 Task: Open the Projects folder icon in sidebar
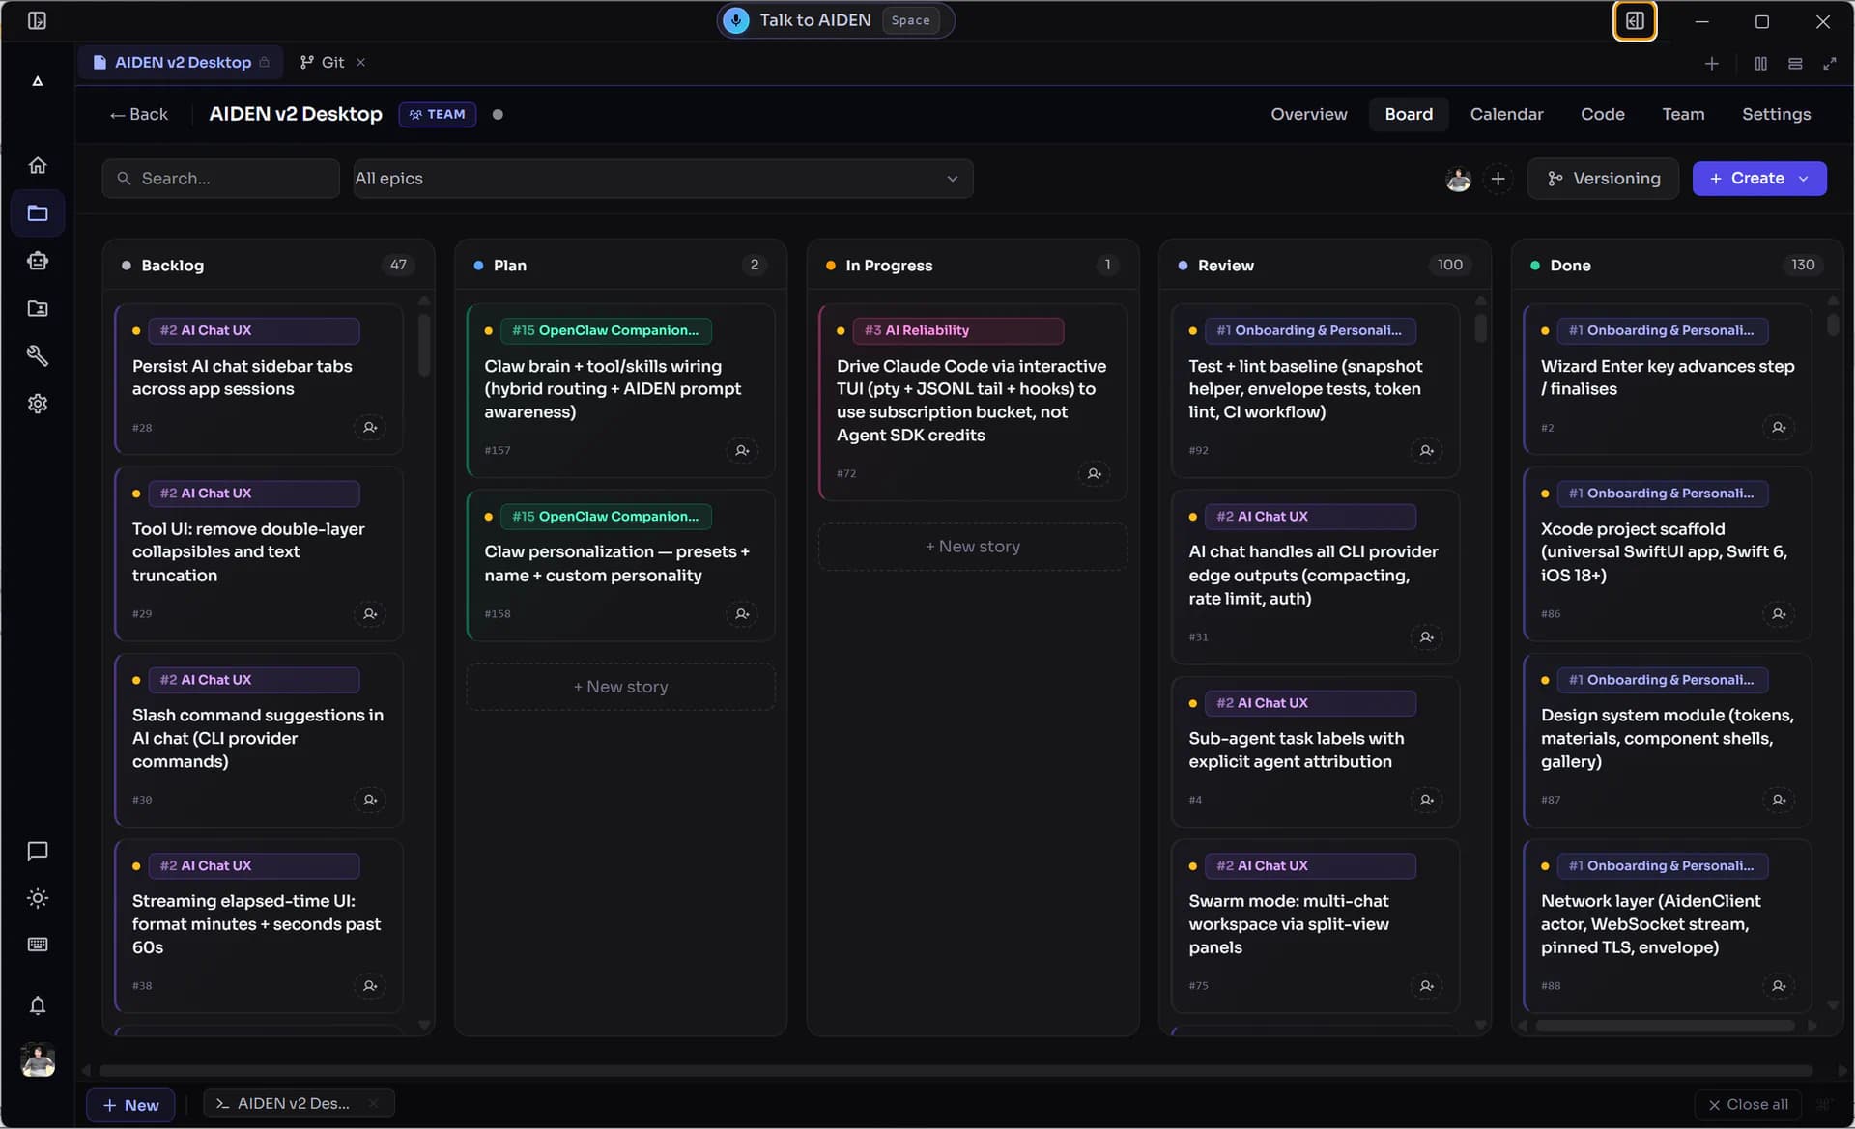38,212
